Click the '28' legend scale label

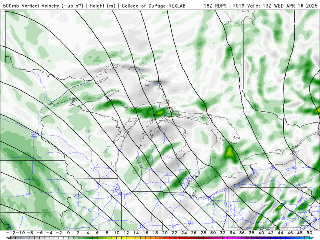tap(204, 233)
